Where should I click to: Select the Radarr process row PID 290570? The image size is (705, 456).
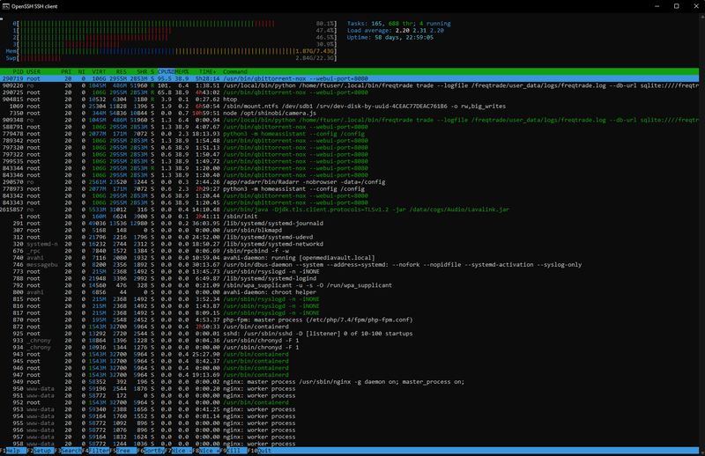349,182
